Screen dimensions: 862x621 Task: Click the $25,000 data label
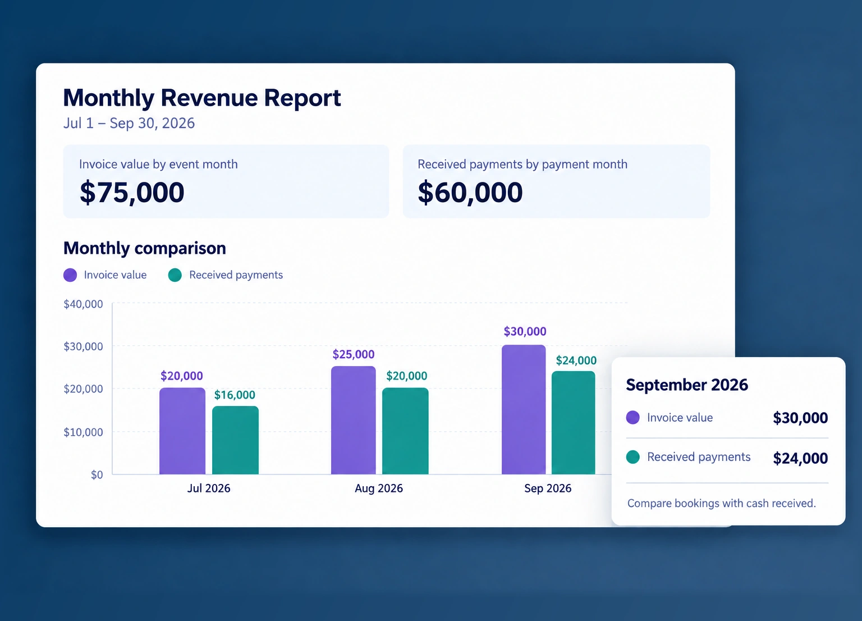pyautogui.click(x=354, y=355)
